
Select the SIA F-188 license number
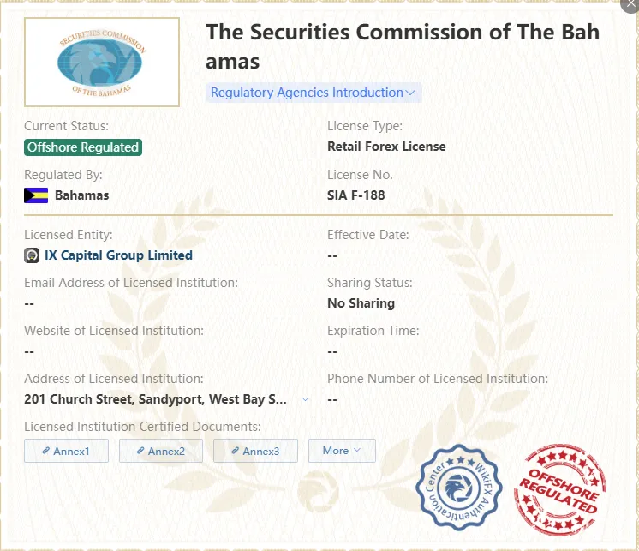(x=355, y=195)
